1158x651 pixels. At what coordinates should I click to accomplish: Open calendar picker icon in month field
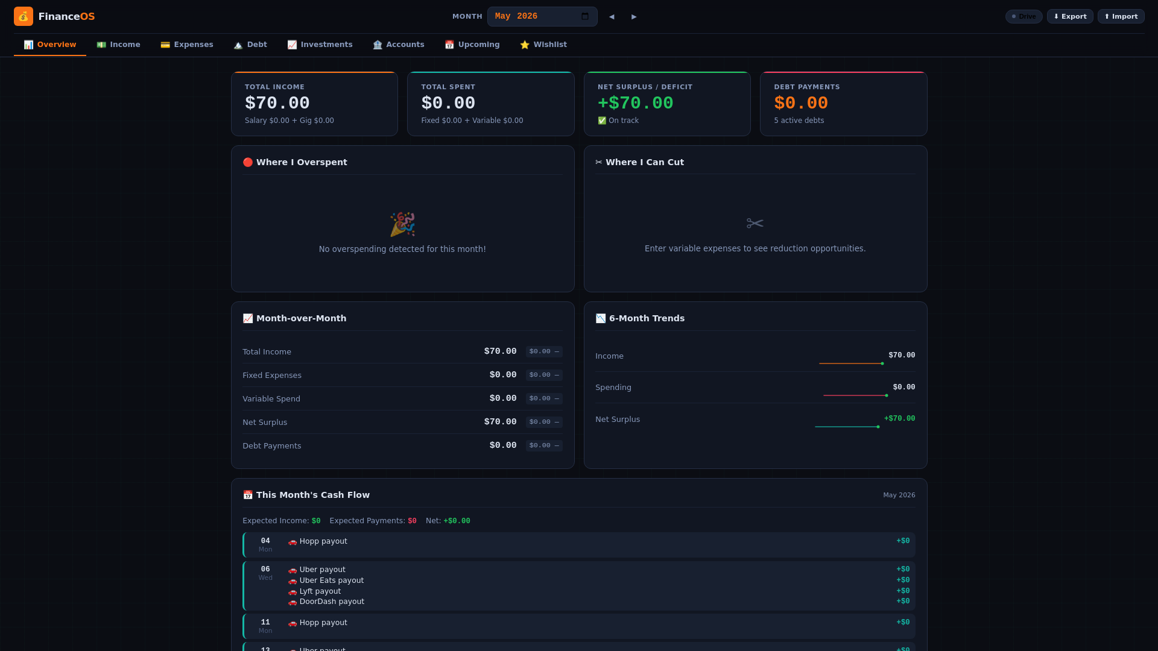pyautogui.click(x=585, y=16)
